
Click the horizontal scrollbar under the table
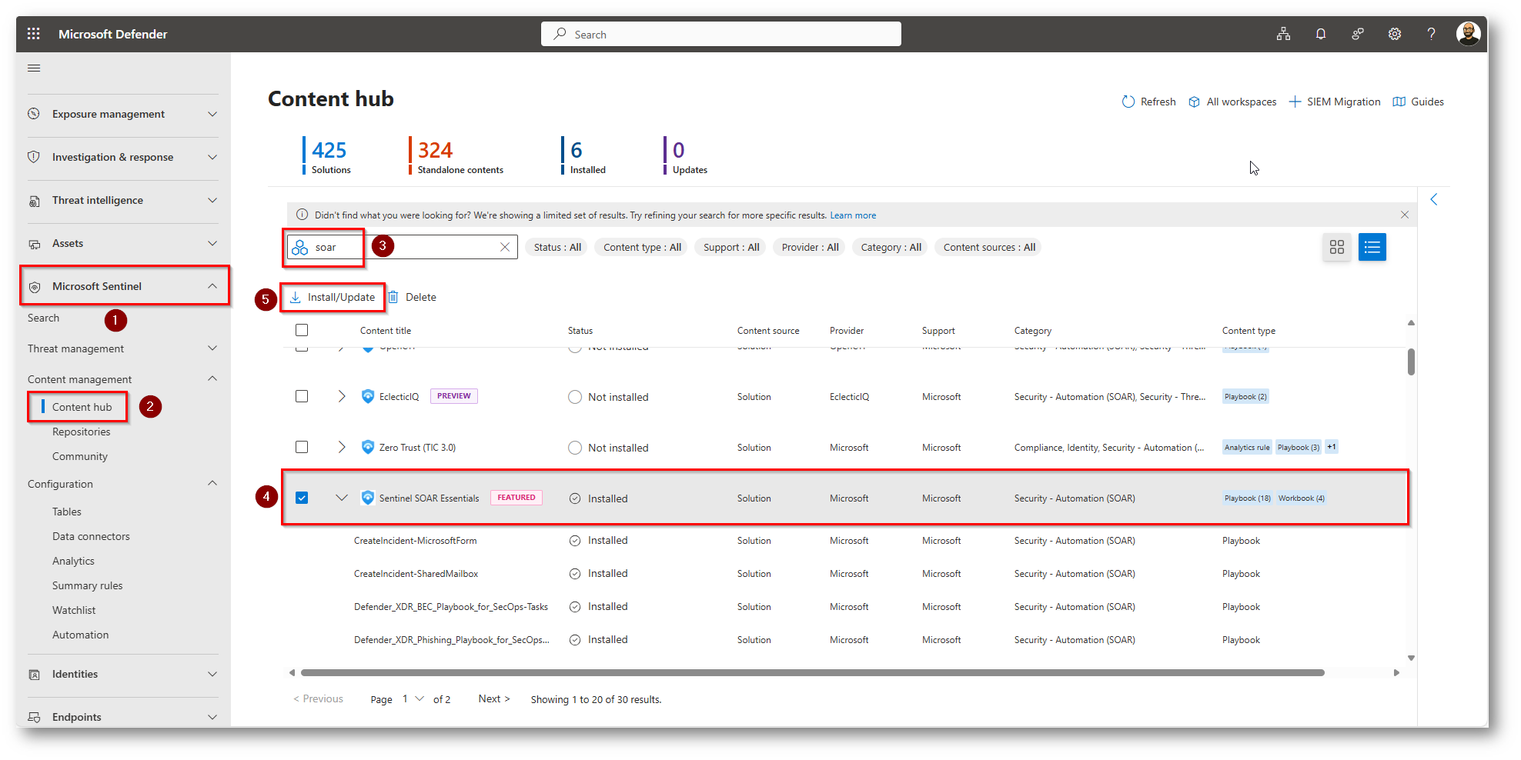(x=812, y=672)
